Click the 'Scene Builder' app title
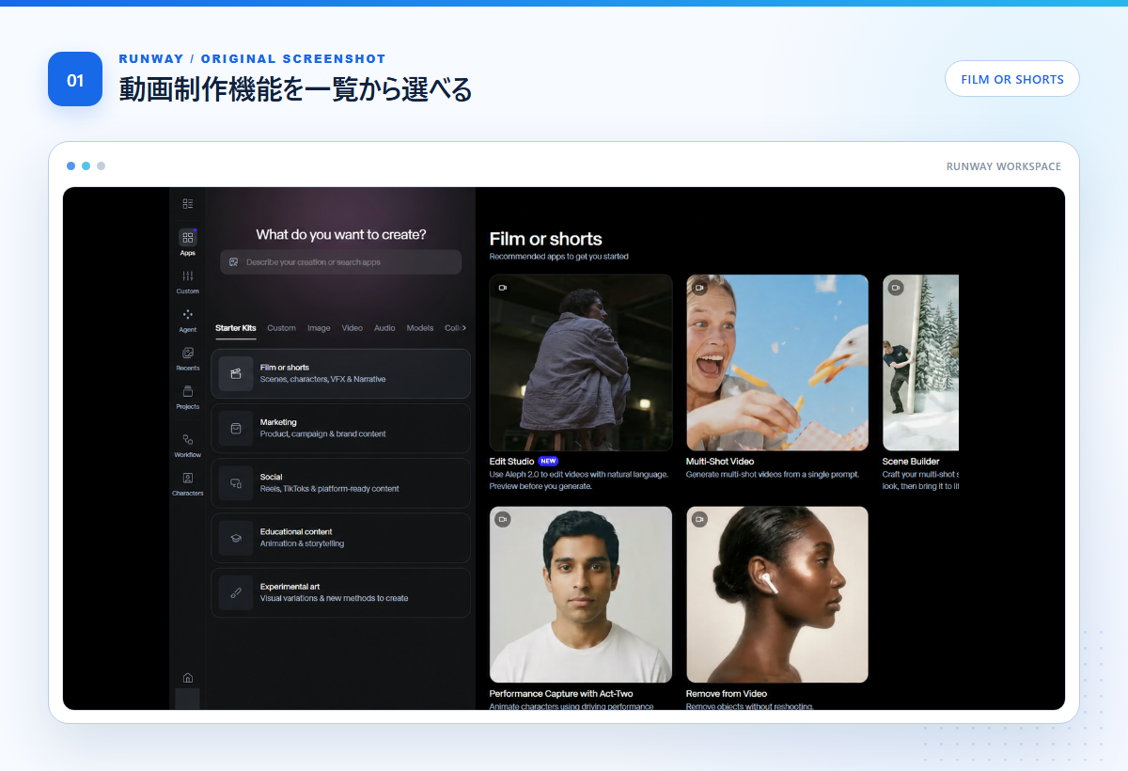Screen dimensions: 1128x771 (911, 462)
